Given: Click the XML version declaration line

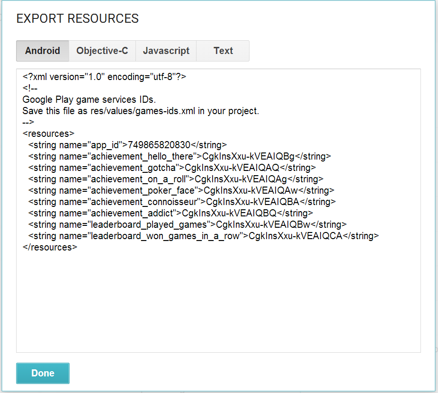Looking at the screenshot, I should pos(104,77).
